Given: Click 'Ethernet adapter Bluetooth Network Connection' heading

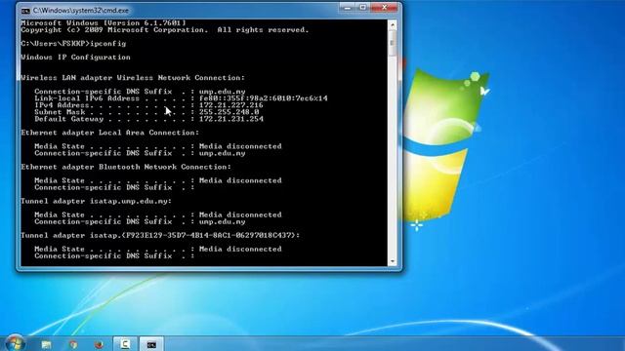Looking at the screenshot, I should click(126, 167).
